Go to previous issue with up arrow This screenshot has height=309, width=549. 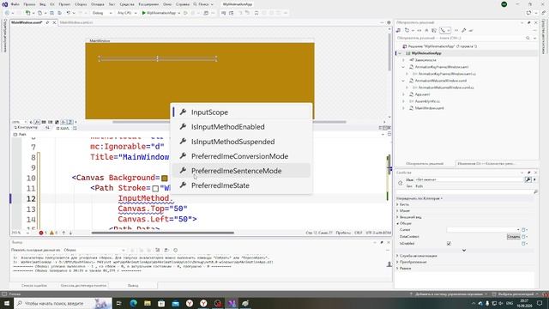pos(63,233)
